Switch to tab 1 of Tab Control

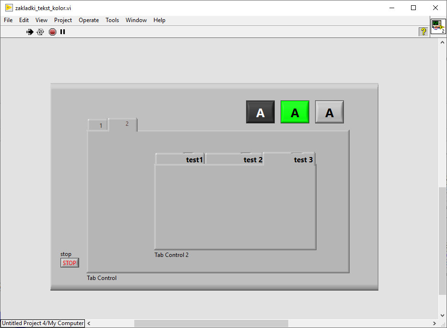pos(98,125)
